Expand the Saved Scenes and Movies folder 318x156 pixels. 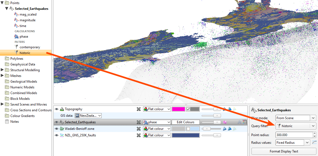(x=2, y=104)
